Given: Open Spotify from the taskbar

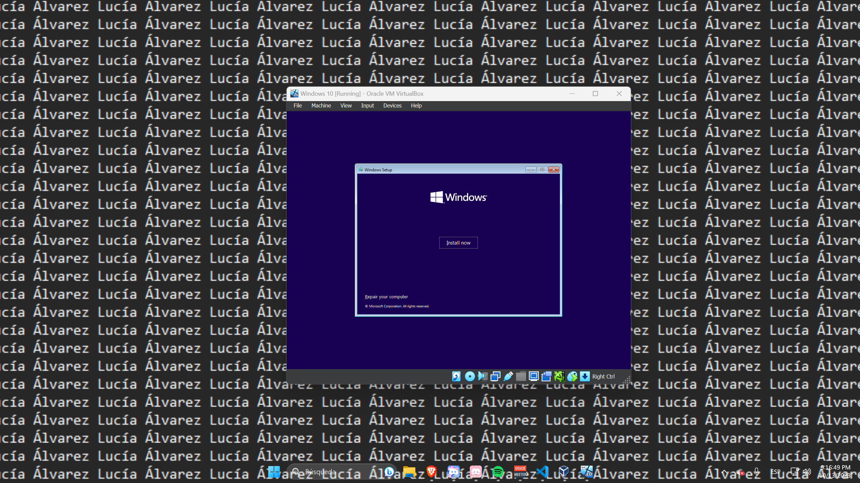Looking at the screenshot, I should coord(498,472).
